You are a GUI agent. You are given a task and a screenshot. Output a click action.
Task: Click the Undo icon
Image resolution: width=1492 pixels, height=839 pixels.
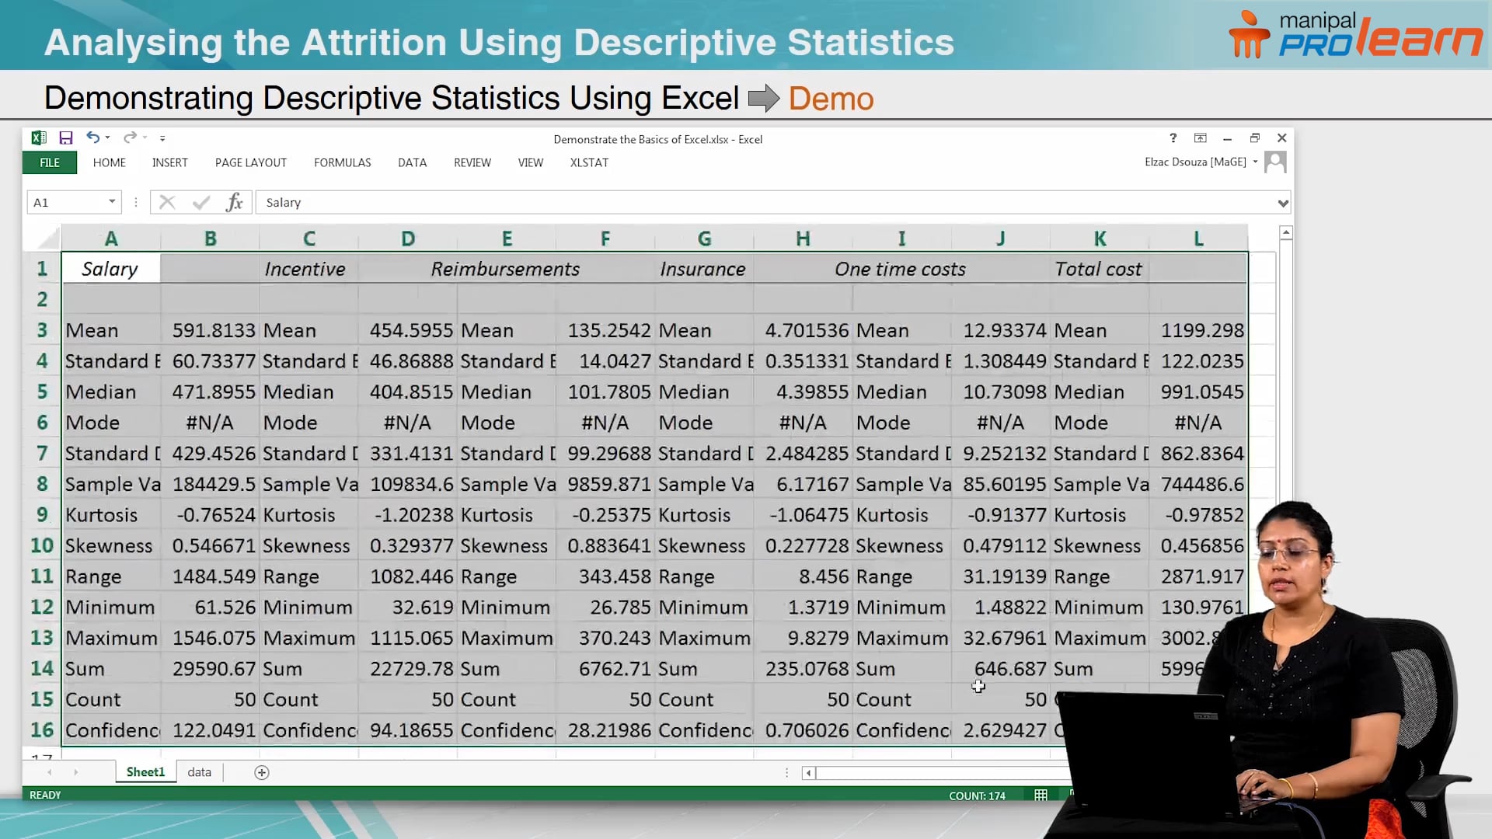(x=92, y=138)
